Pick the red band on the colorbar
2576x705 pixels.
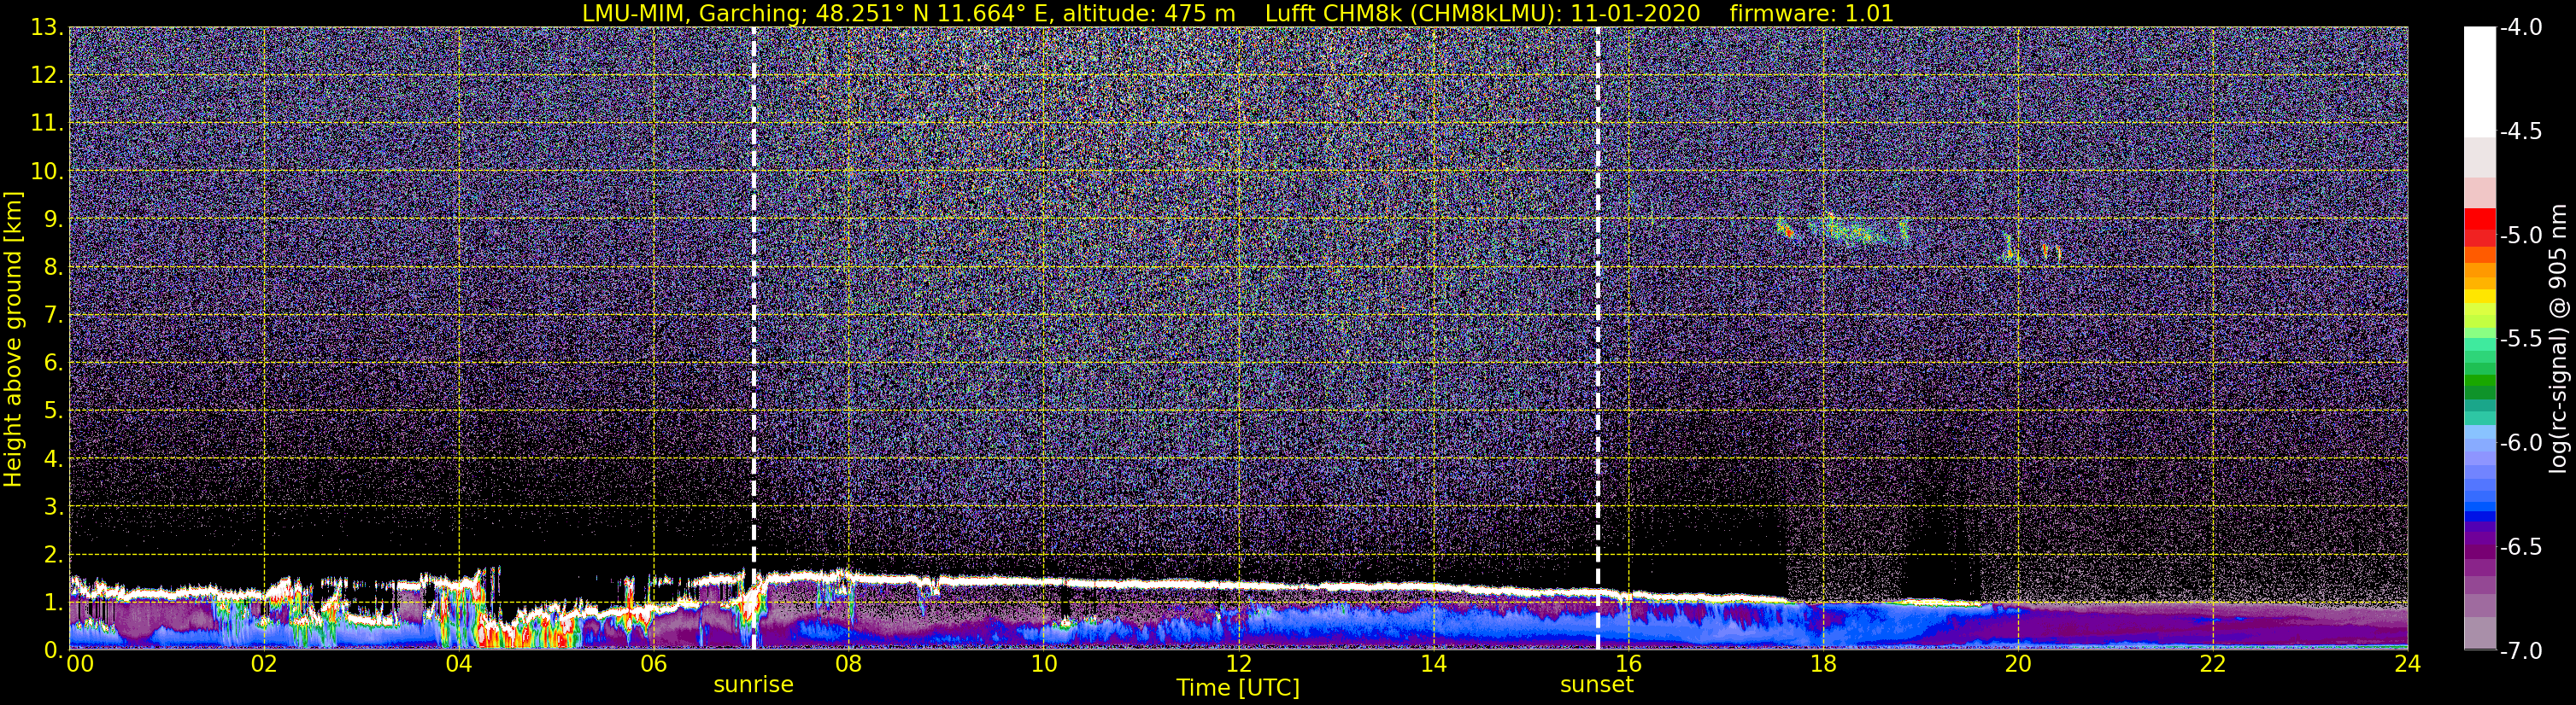point(2480,219)
